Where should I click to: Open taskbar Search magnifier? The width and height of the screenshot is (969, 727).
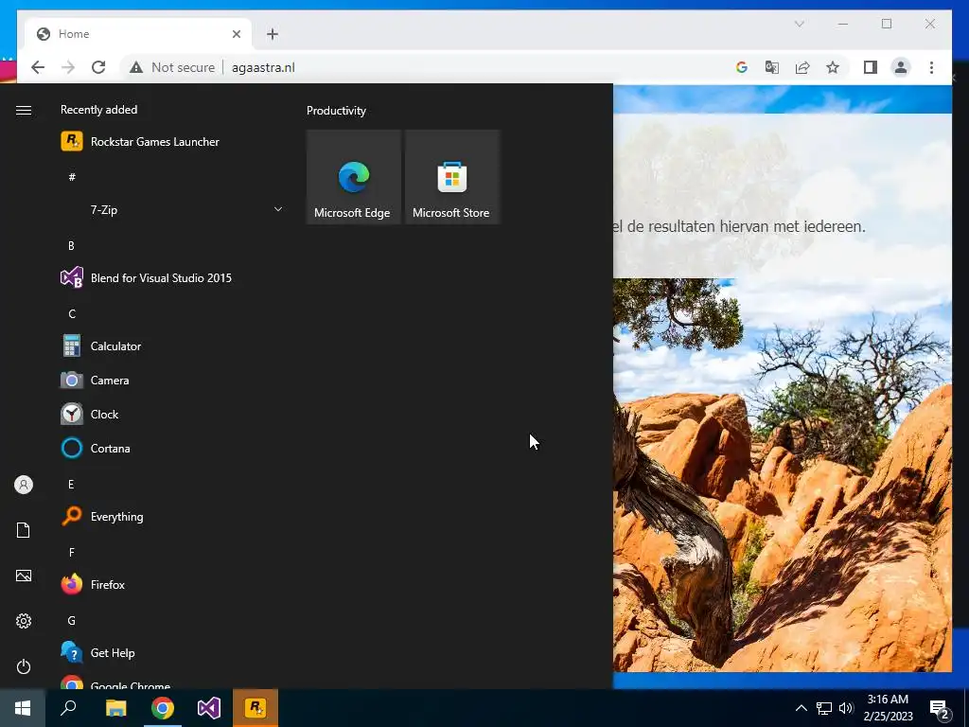point(68,708)
